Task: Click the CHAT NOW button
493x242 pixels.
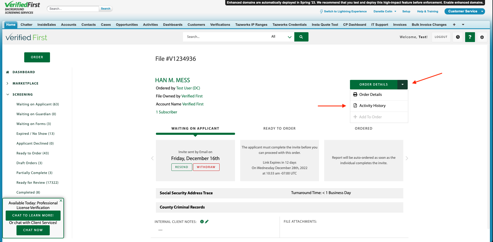Action: pyautogui.click(x=33, y=230)
